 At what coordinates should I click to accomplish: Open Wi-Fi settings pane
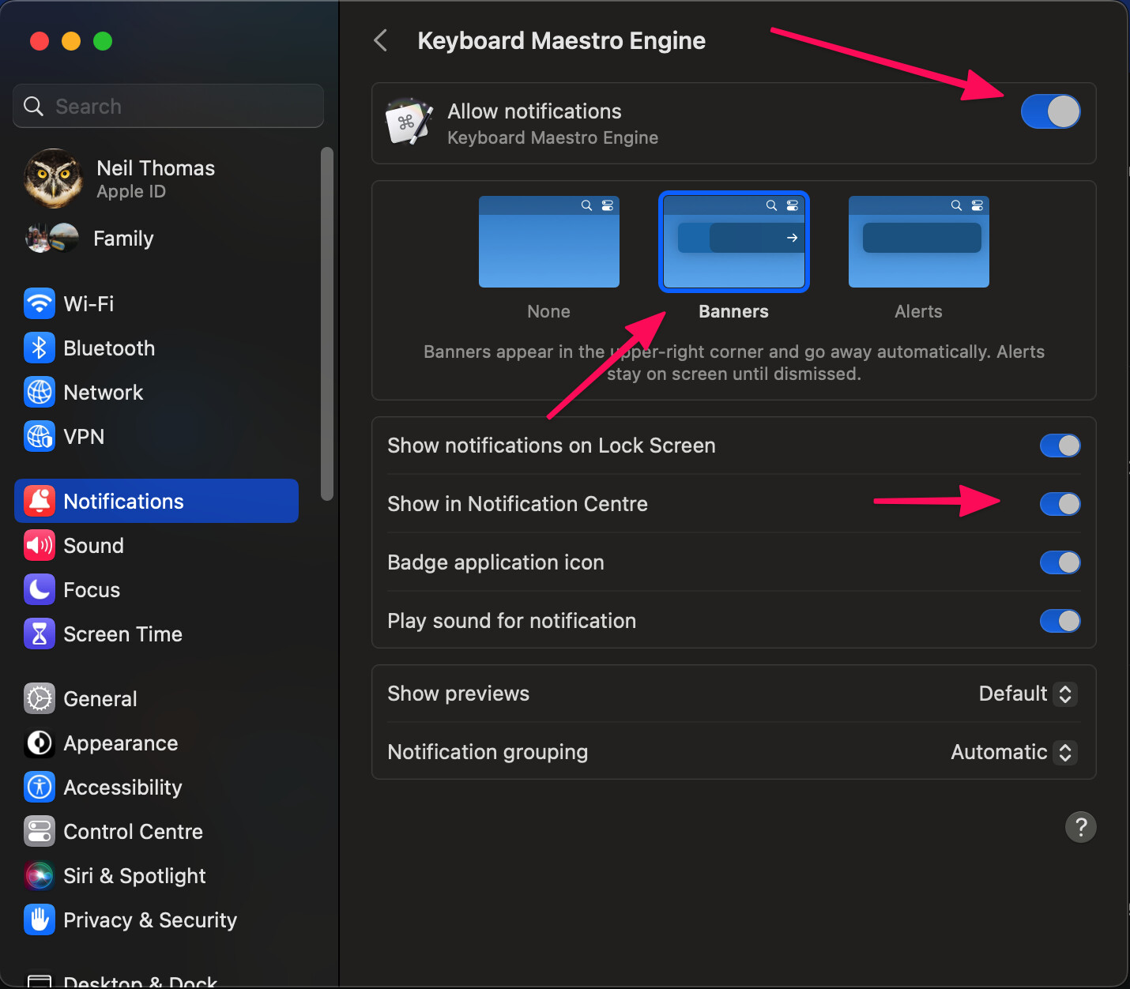coord(156,303)
